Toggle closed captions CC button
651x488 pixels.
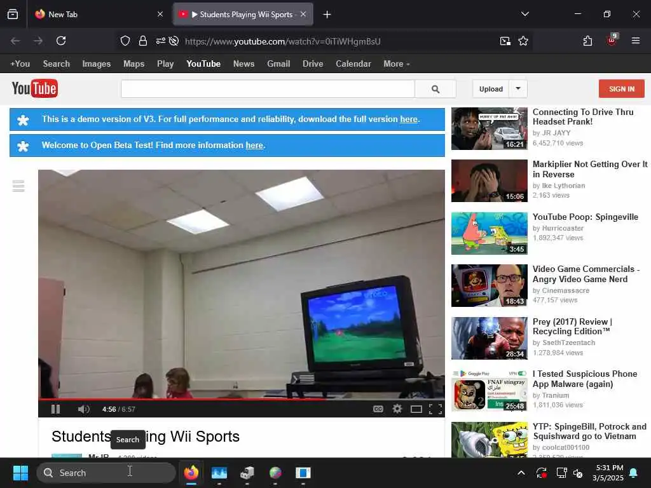point(378,409)
